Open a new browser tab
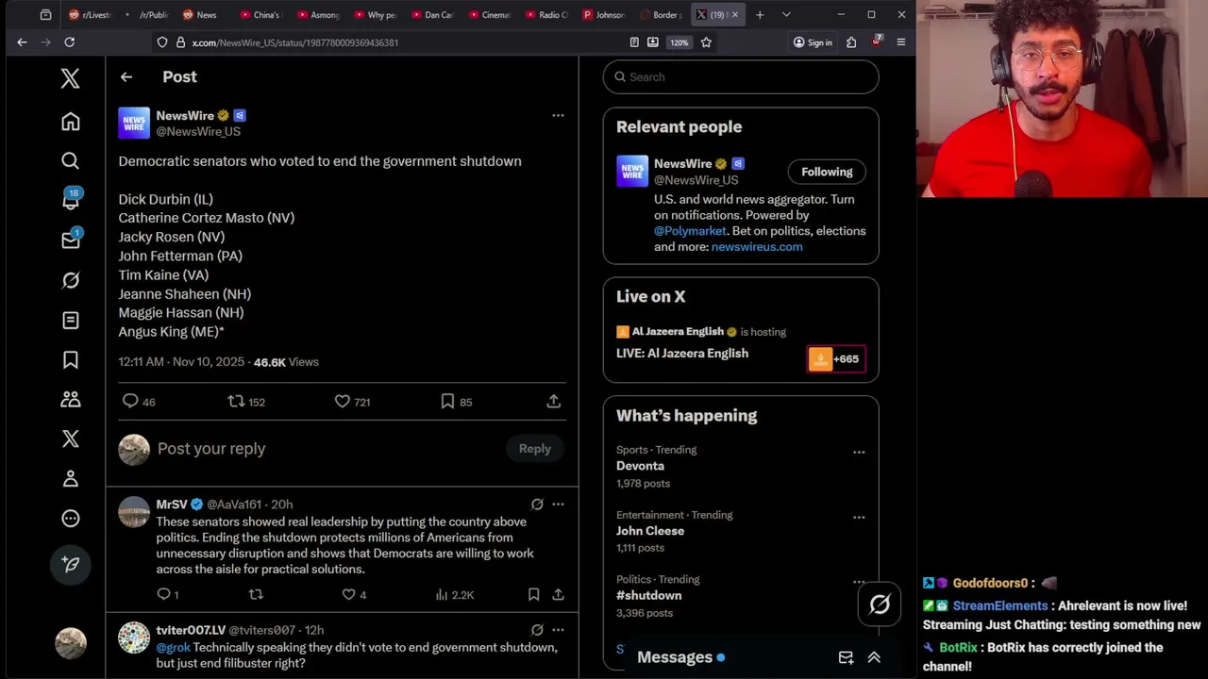Image resolution: width=1208 pixels, height=679 pixels. (760, 15)
